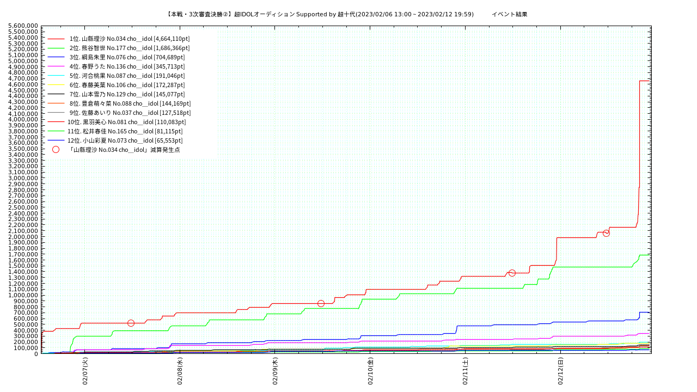Screen dimensions: 697x392
Task: Click the 02/12(日) date axis label
Action: pyautogui.click(x=561, y=371)
